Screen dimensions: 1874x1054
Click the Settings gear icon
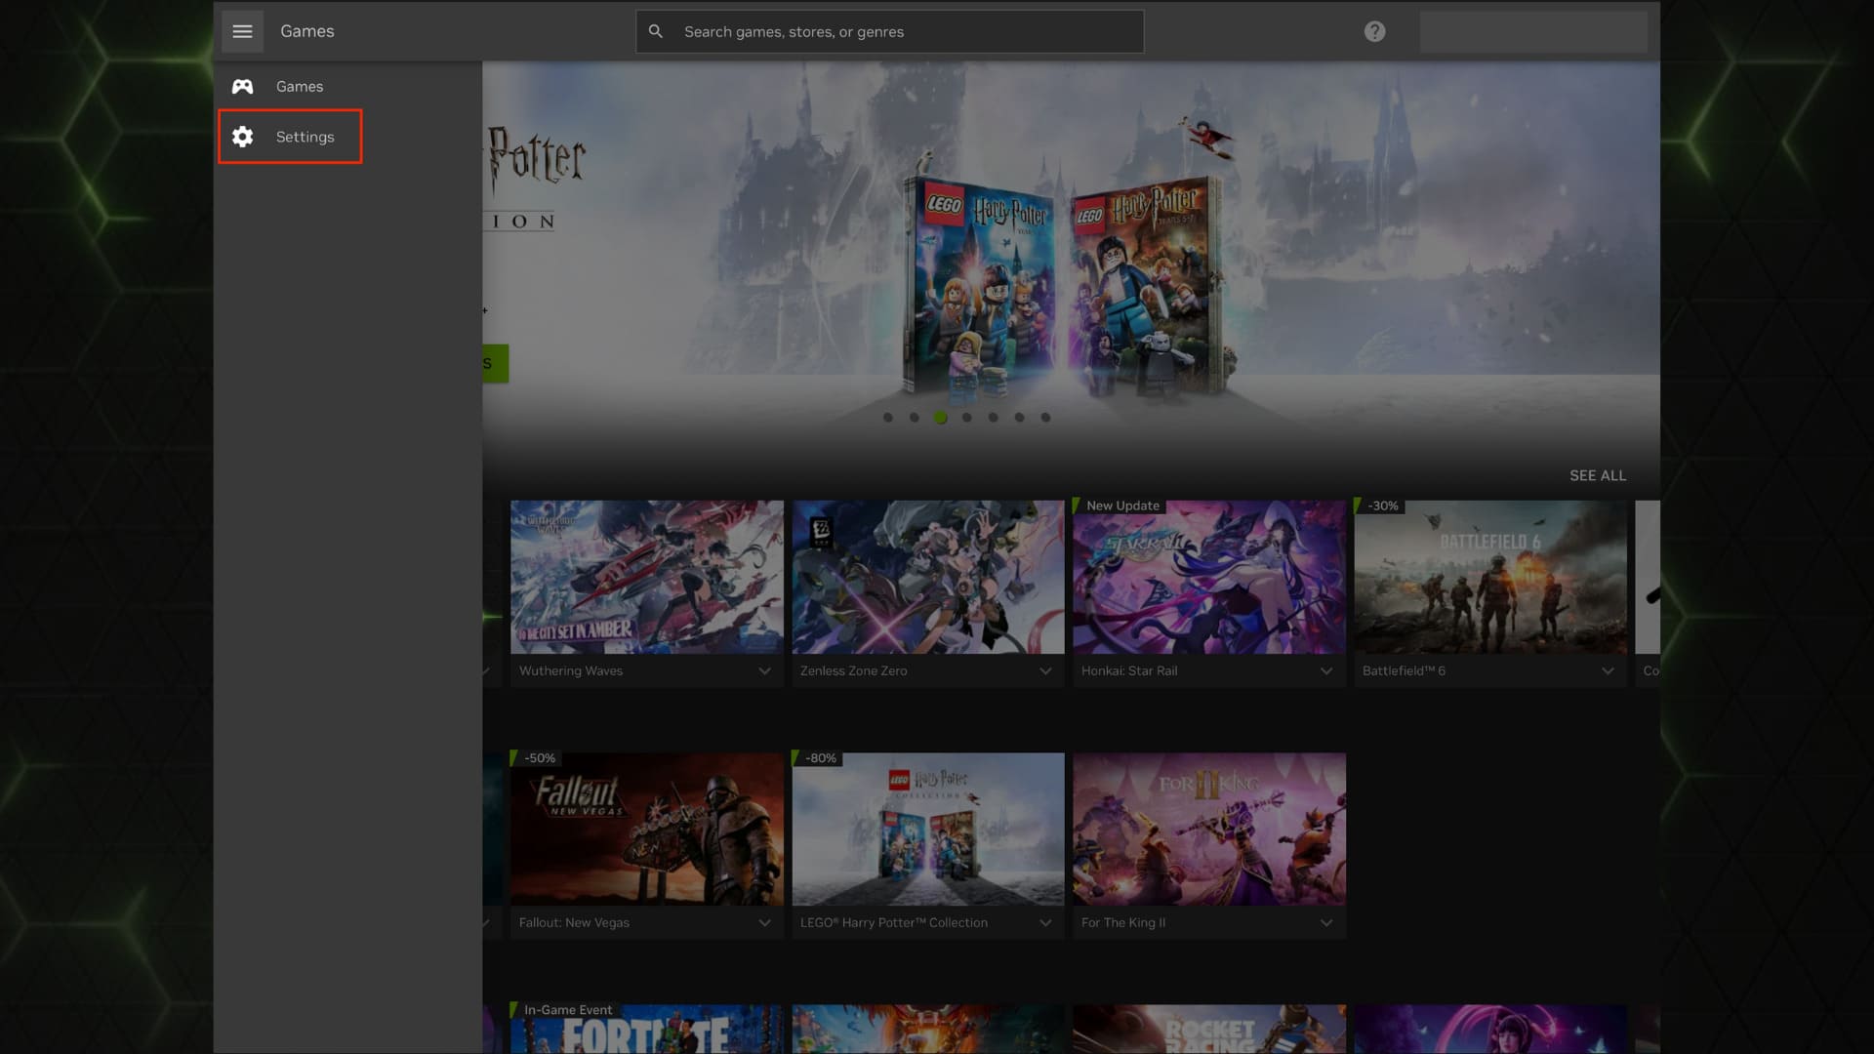[242, 137]
